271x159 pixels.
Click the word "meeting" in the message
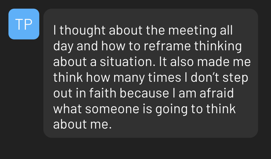click(x=192, y=30)
